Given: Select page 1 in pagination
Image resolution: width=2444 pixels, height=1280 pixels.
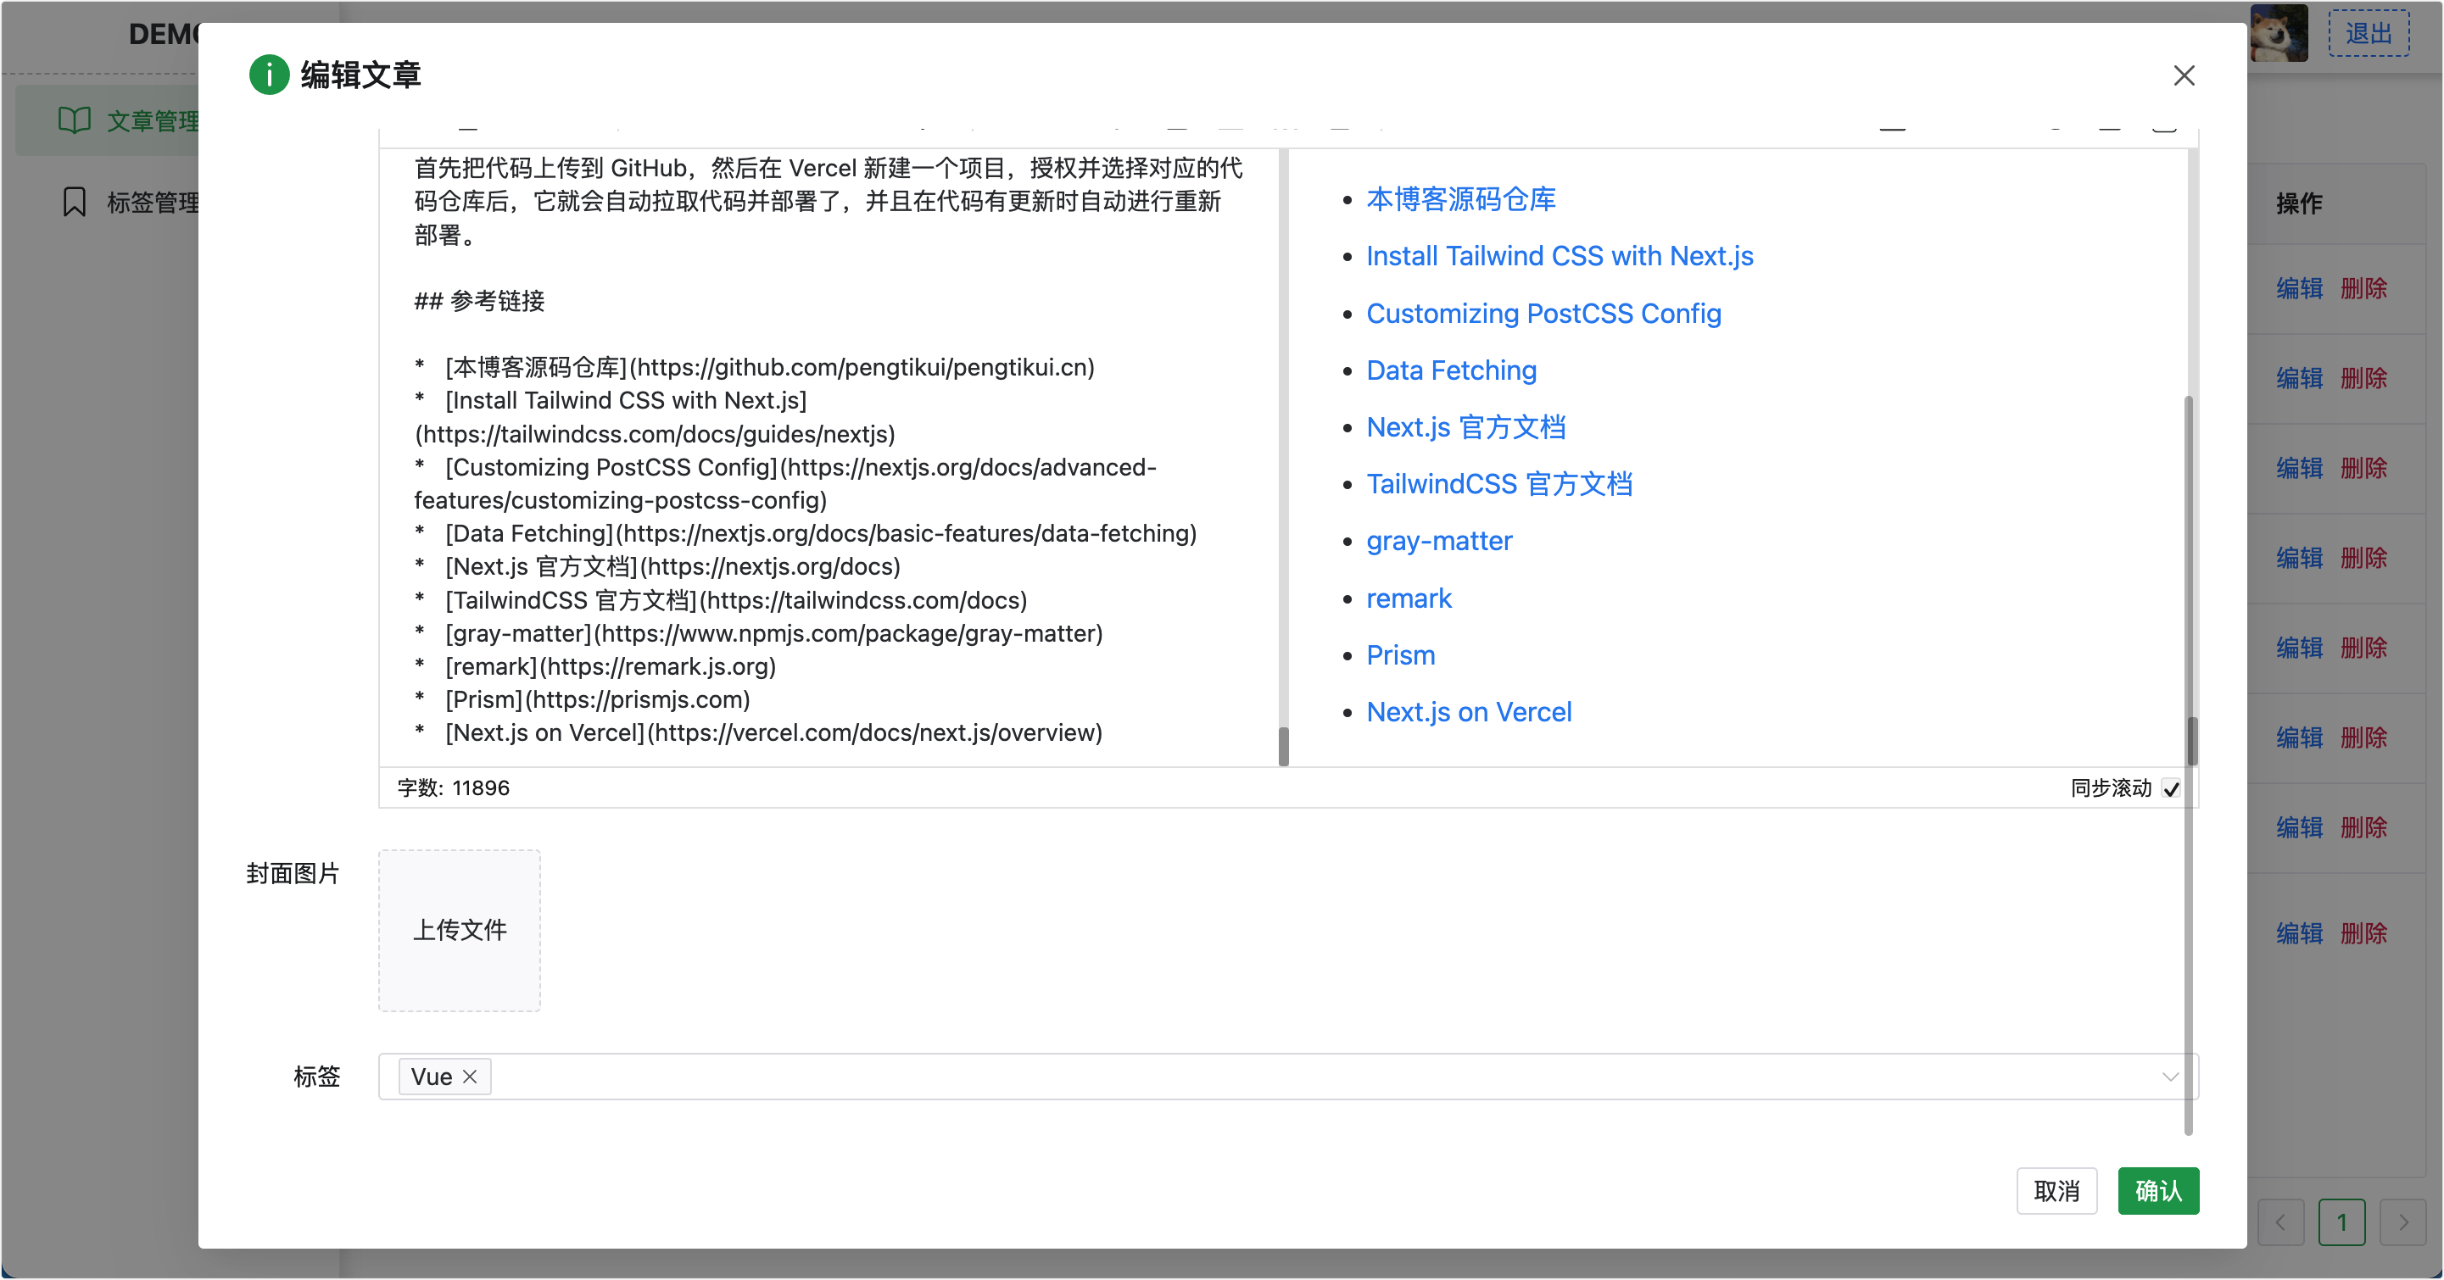Looking at the screenshot, I should tap(2341, 1222).
